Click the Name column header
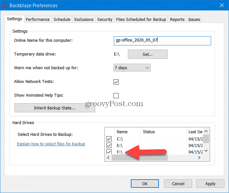 pos(128,132)
